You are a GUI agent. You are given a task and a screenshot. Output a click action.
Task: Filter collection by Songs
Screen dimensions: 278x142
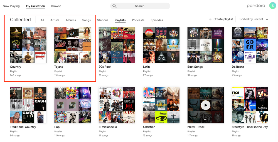click(86, 20)
